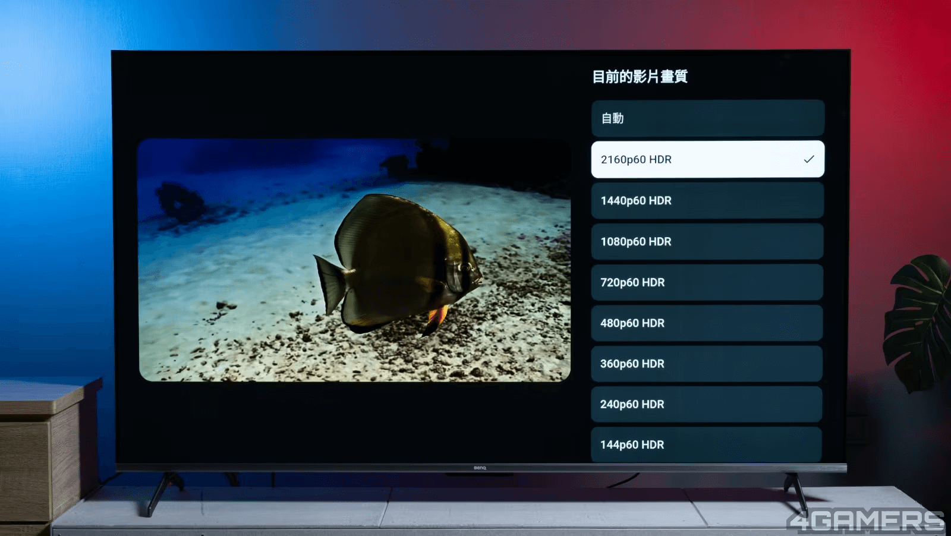Set quality to 480p60 HDR

coord(707,323)
